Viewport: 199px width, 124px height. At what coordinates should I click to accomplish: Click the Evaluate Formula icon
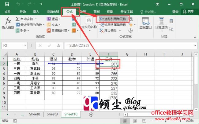pyautogui.click(x=130, y=31)
